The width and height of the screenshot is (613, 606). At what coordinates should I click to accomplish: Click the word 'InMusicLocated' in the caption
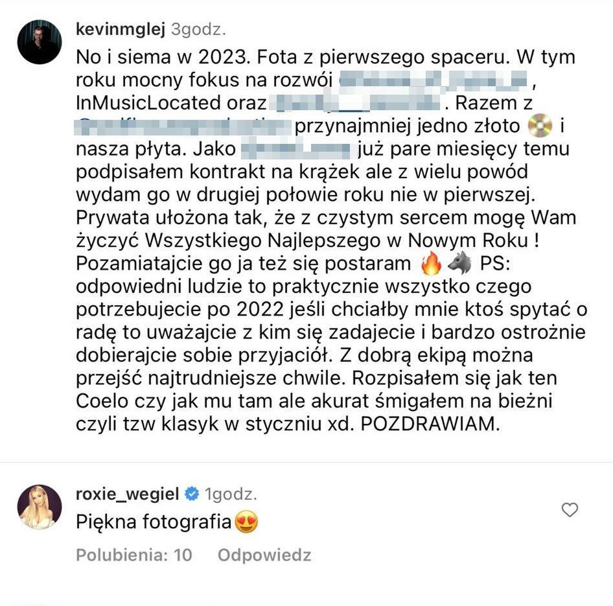coord(149,103)
